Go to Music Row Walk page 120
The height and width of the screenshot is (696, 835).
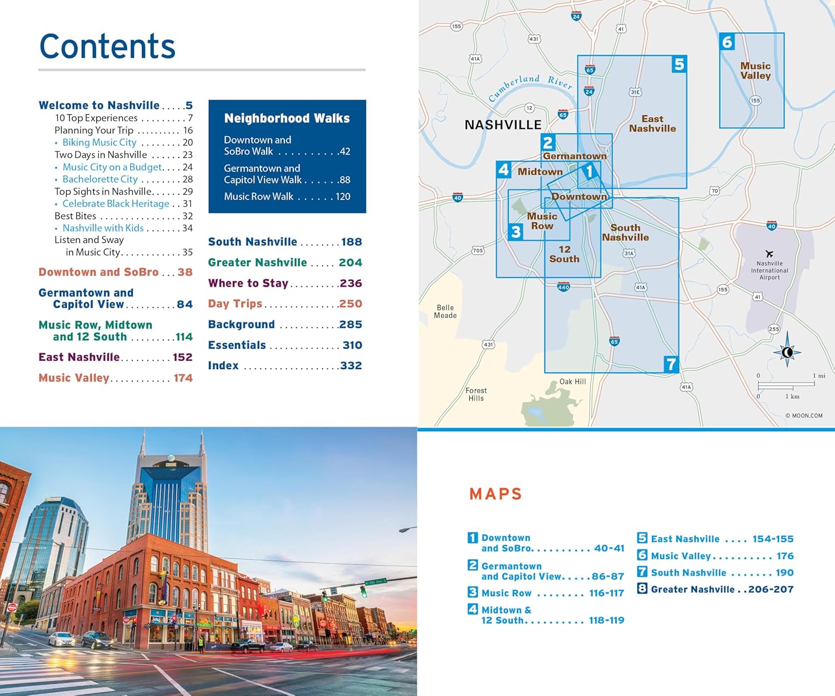pos(287,197)
